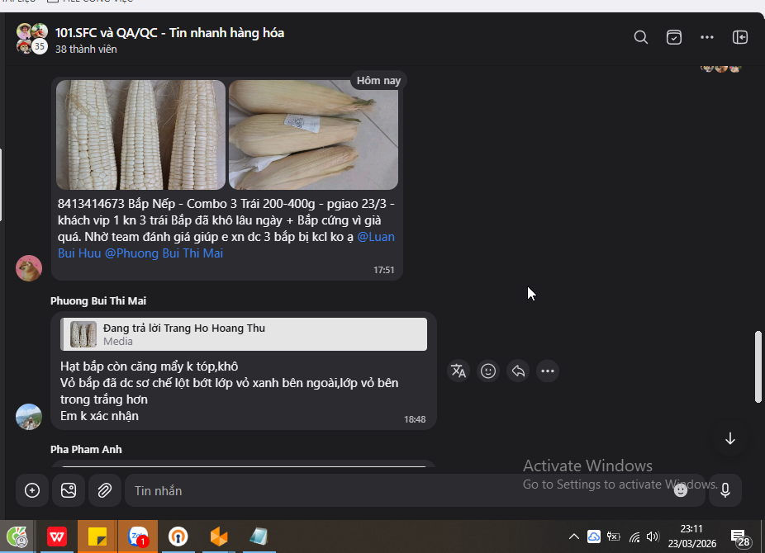
Task: Open more actions for Phuong's message
Action: click(x=548, y=371)
